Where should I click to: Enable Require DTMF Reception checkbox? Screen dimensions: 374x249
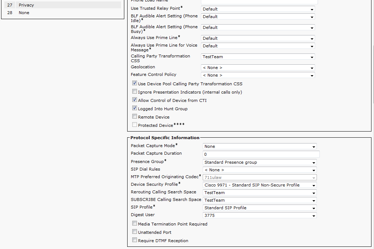coord(135,240)
